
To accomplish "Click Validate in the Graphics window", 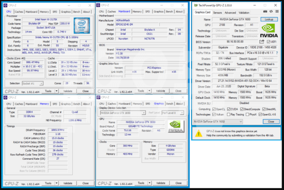I will (x=161, y=183).
